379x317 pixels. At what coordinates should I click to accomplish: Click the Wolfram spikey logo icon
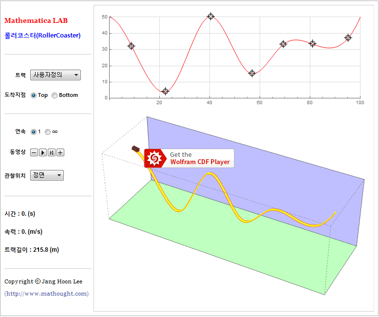tap(155, 159)
